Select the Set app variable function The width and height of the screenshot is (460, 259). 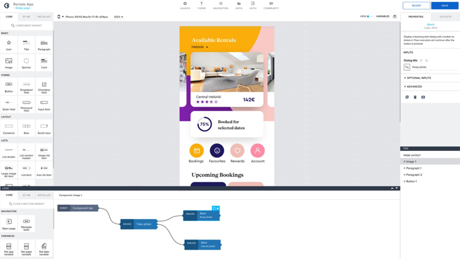(x=9, y=249)
